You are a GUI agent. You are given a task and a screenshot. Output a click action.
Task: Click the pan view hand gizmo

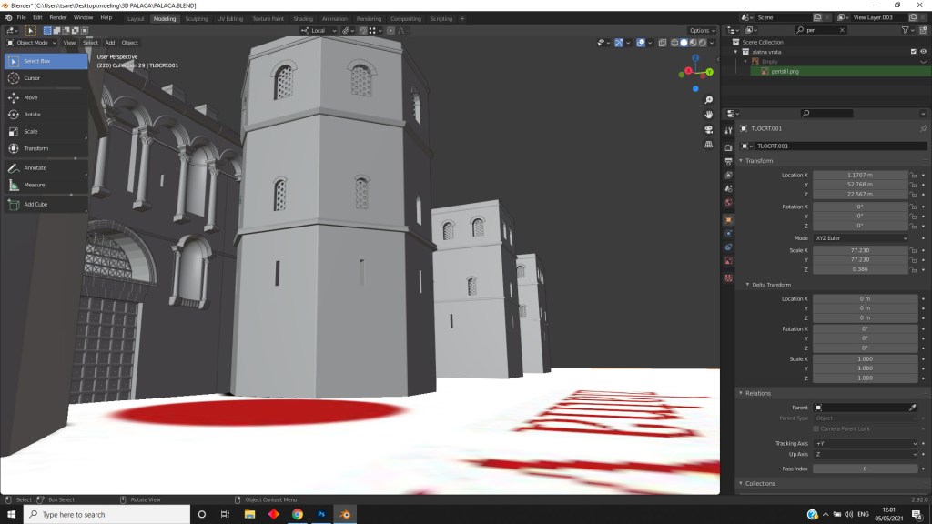(x=709, y=115)
